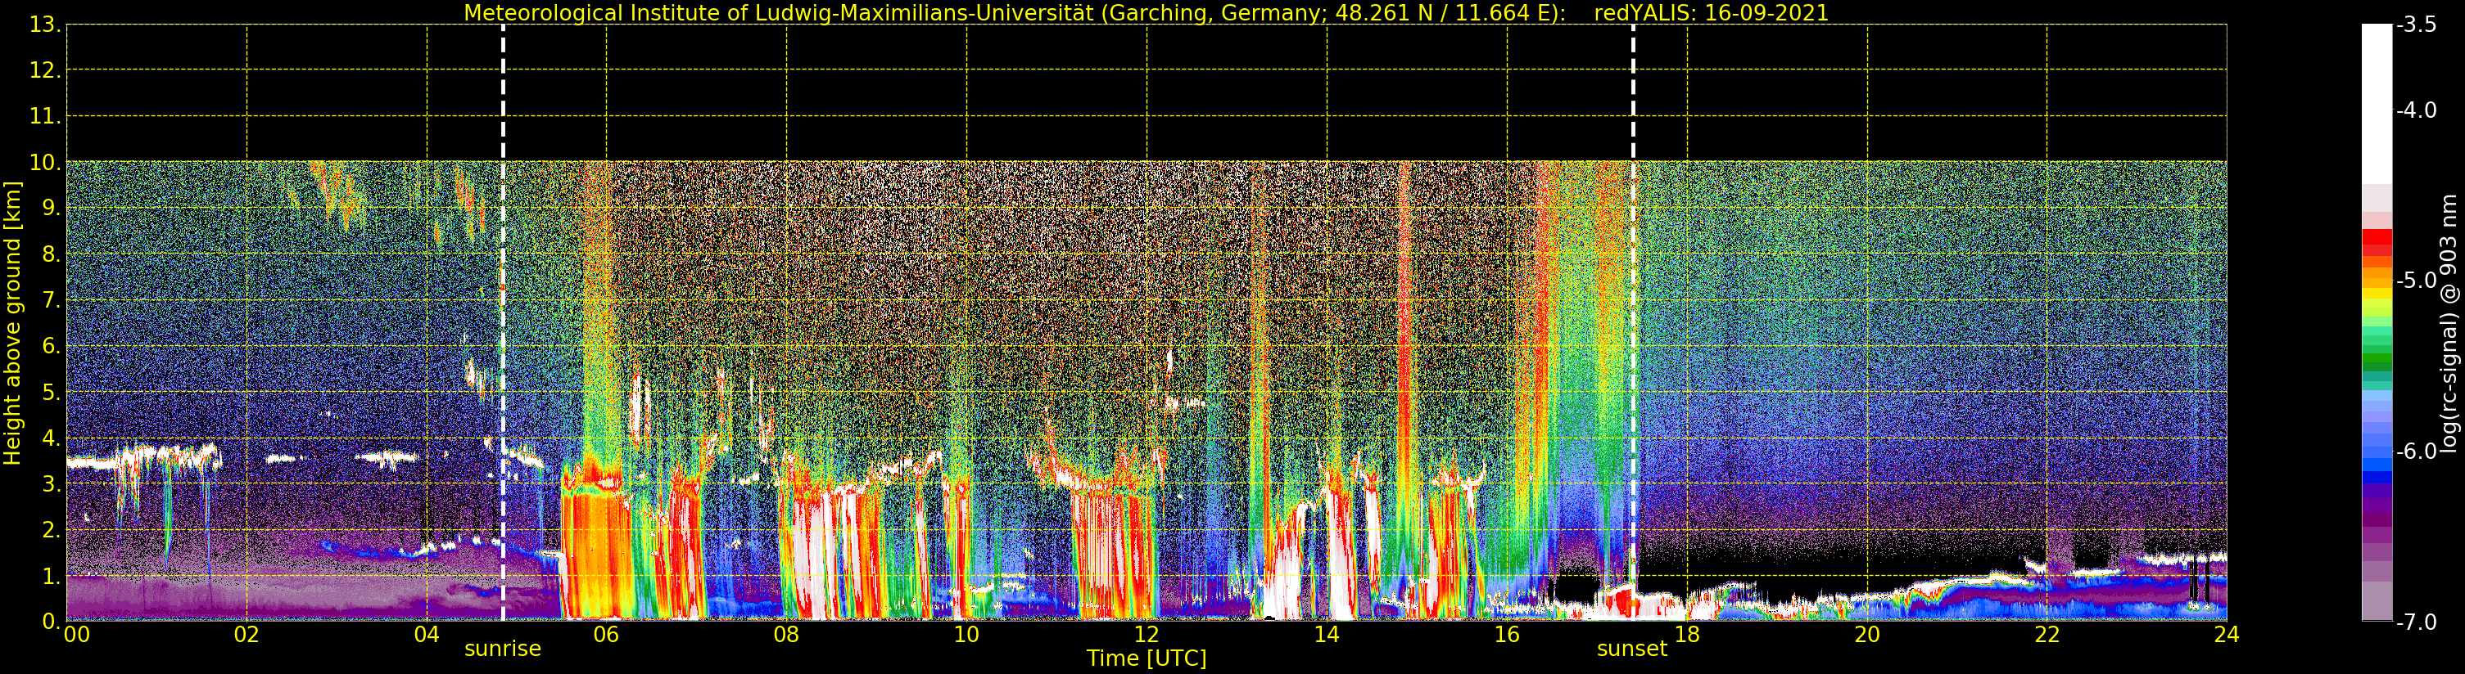
Task: Click the height axis tick '8.'
Action: point(52,254)
